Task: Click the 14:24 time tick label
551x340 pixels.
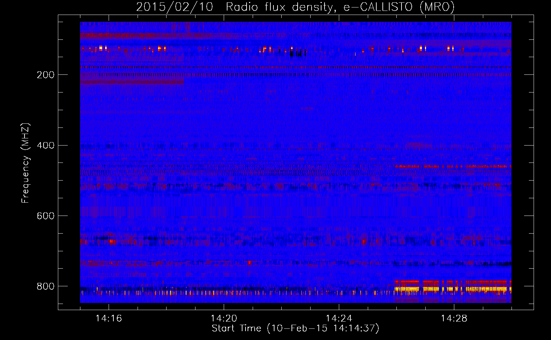Action: pyautogui.click(x=339, y=318)
